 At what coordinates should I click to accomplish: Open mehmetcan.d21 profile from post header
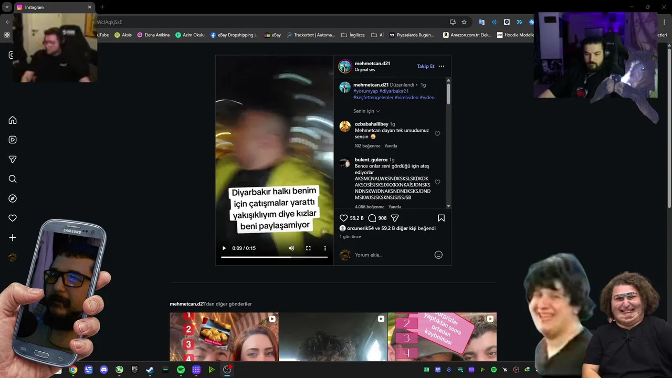(x=372, y=64)
